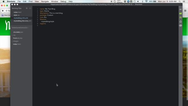Open index.html in Working Files
Viewport: 188px width, 106px height.
click(x=17, y=12)
